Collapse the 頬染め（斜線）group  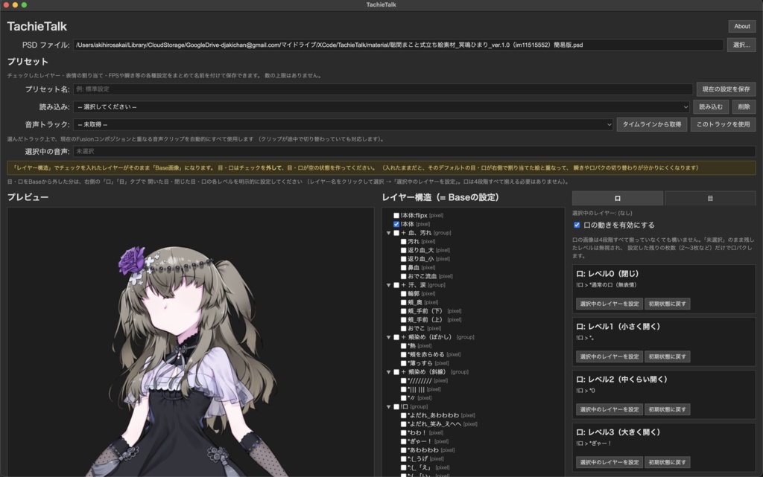point(388,372)
